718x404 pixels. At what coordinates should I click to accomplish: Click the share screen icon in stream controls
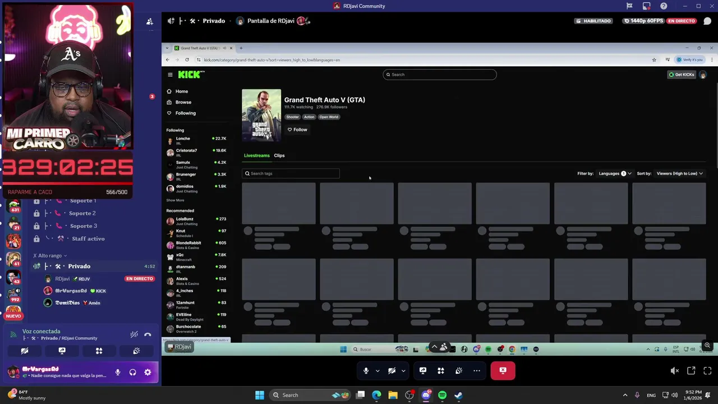[423, 370]
